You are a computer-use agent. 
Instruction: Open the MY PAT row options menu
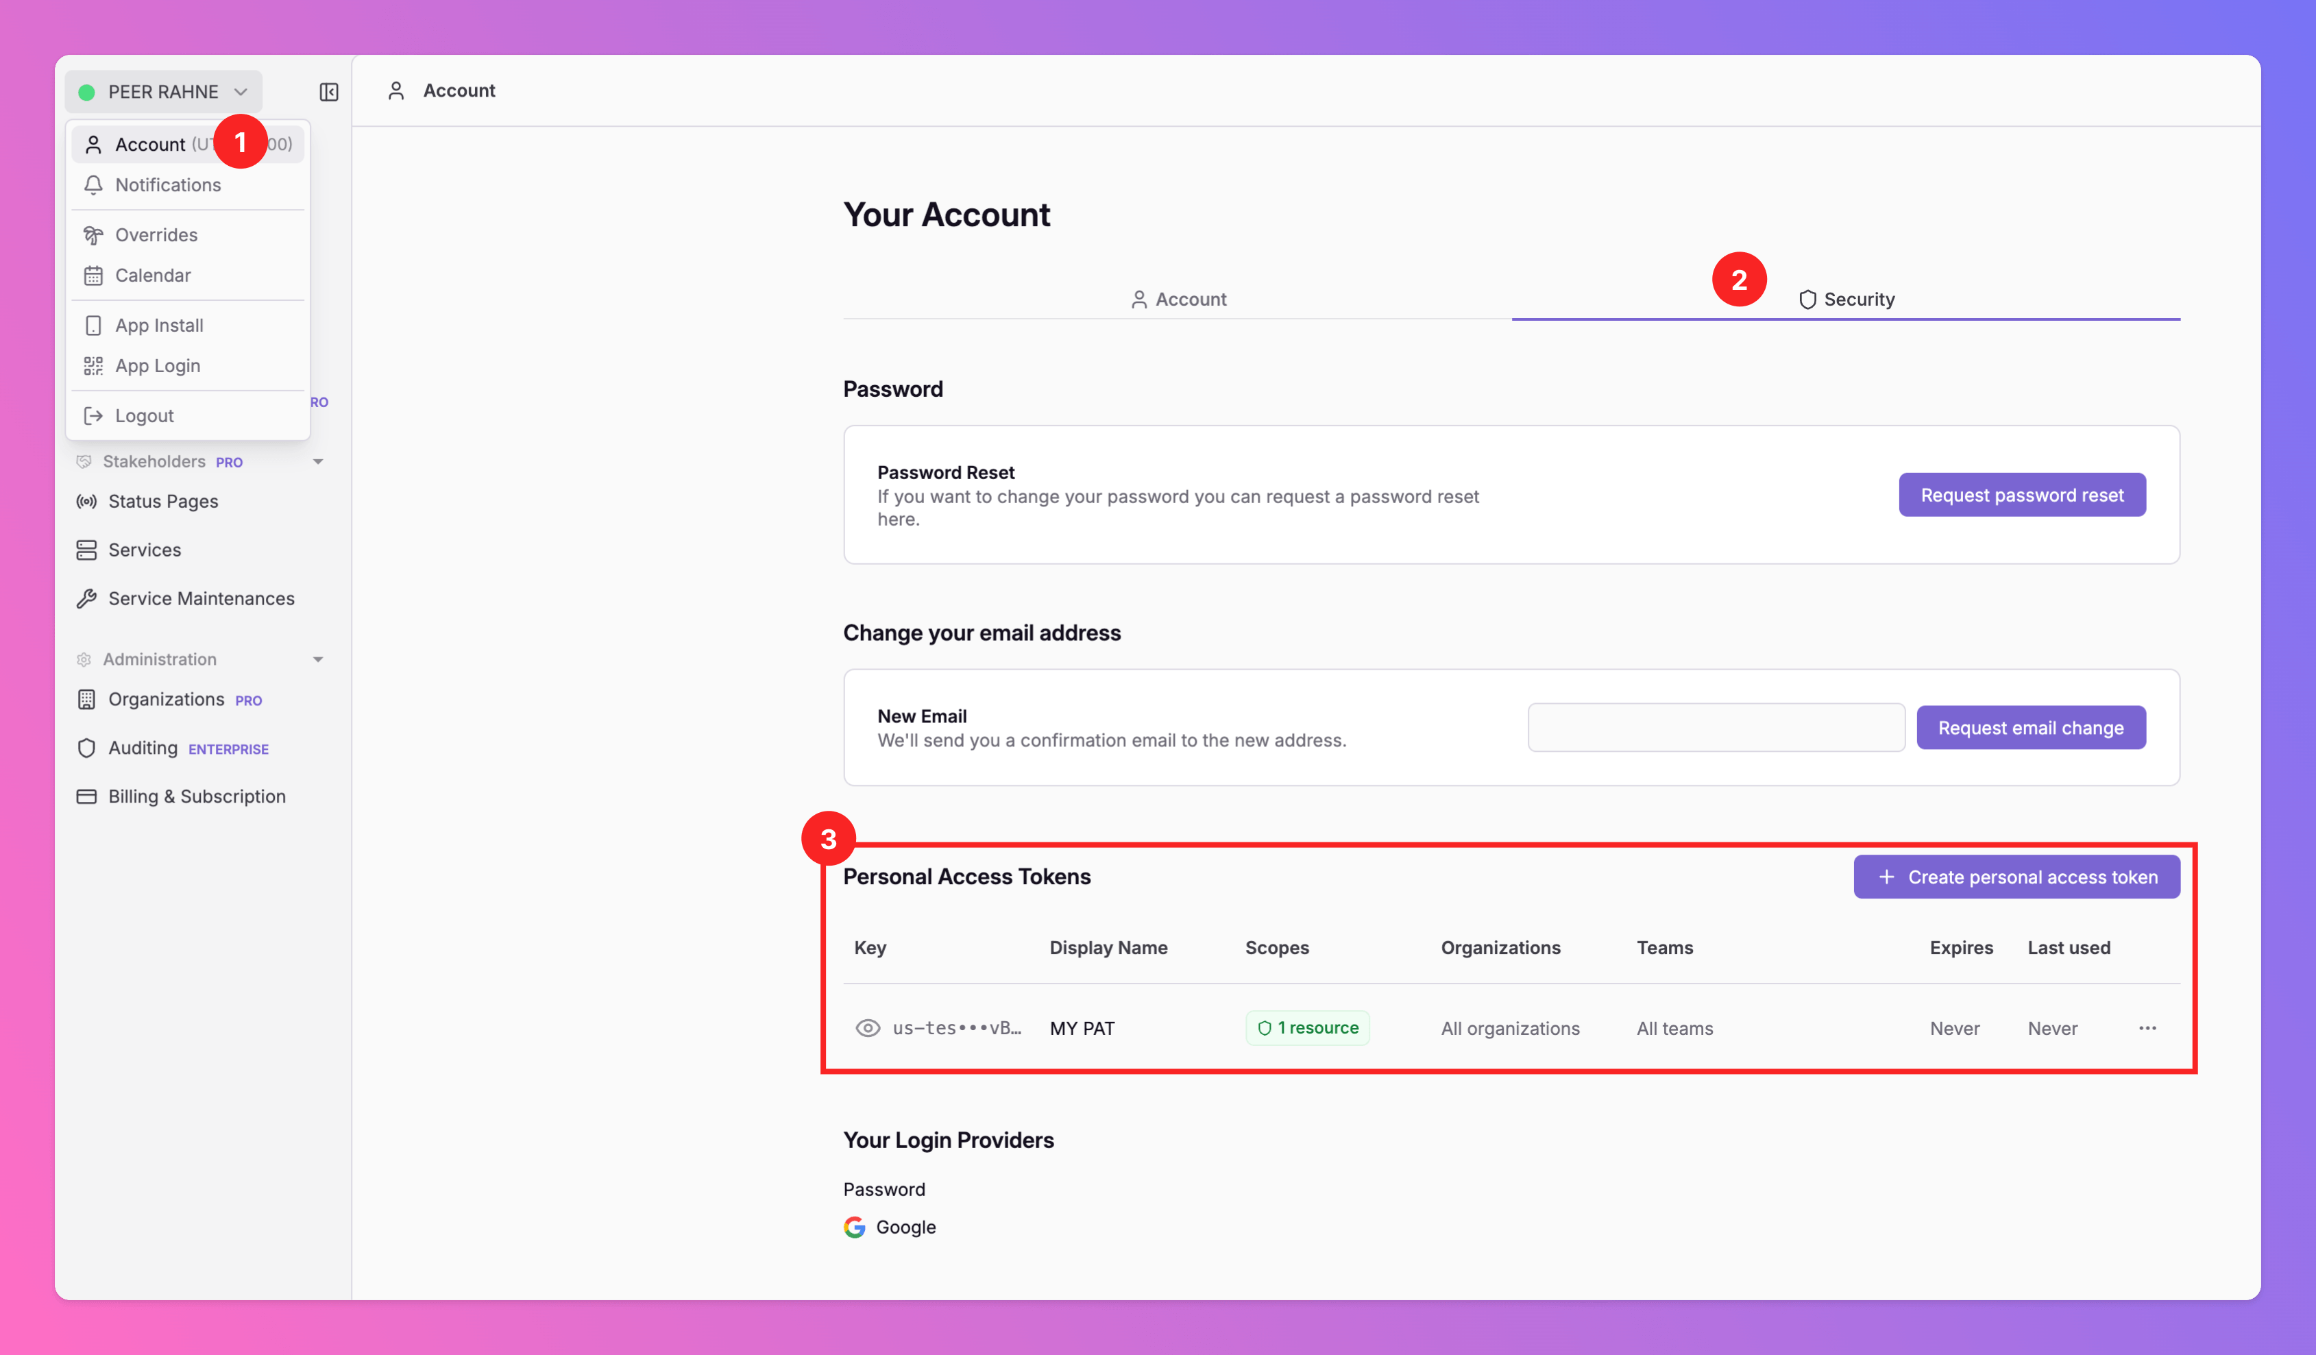pos(2147,1028)
